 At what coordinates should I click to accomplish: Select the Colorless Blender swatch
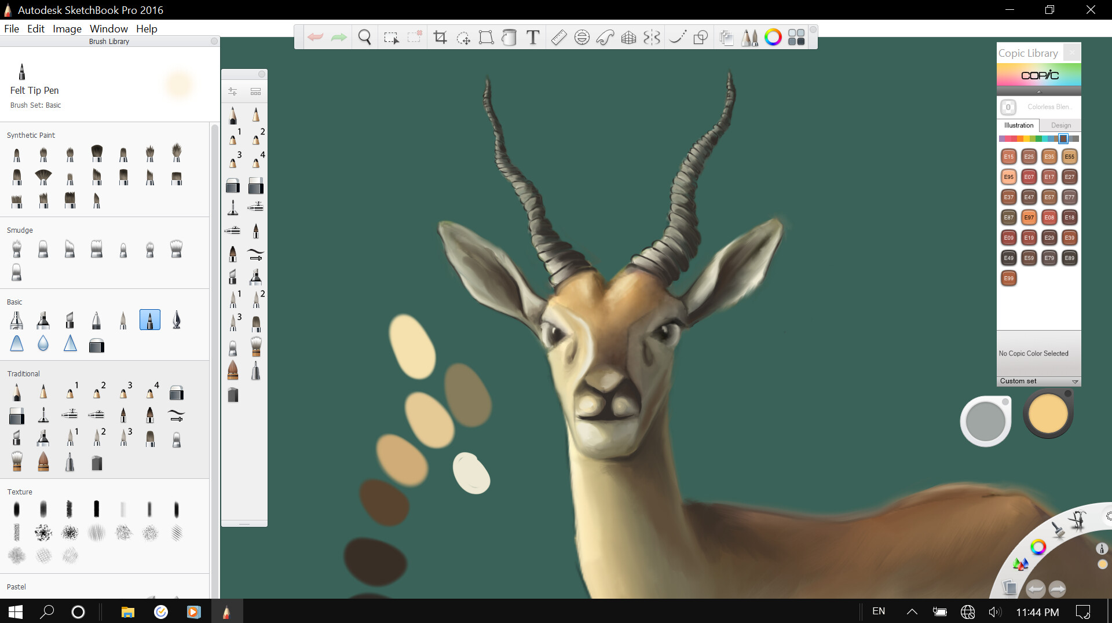pyautogui.click(x=1008, y=107)
